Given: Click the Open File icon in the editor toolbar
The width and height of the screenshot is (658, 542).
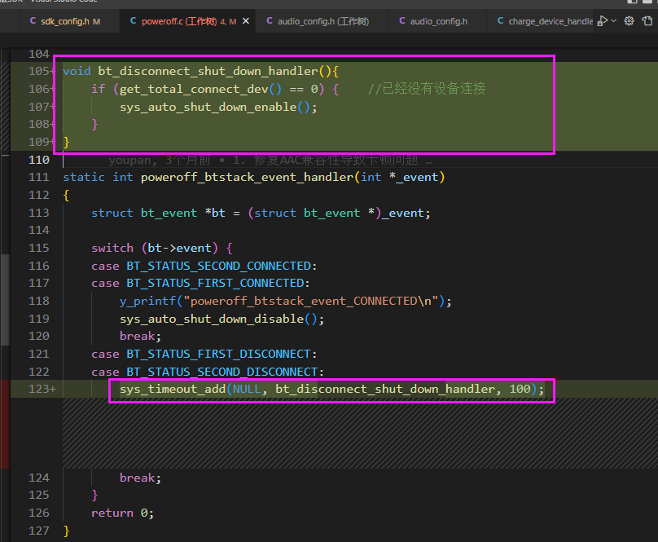Looking at the screenshot, I should click(647, 20).
